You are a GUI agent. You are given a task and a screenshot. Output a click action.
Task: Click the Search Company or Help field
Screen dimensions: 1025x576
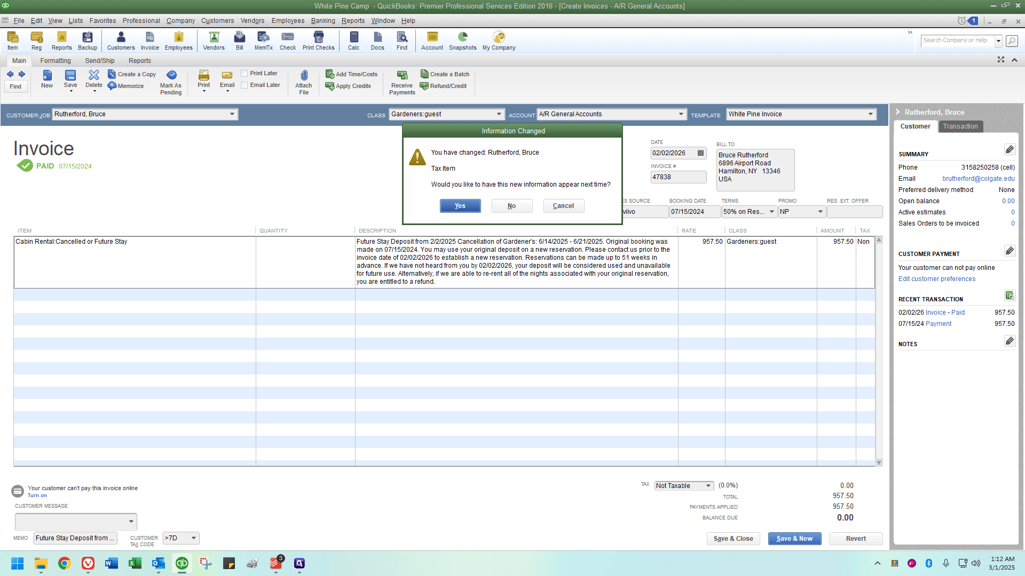958,41
